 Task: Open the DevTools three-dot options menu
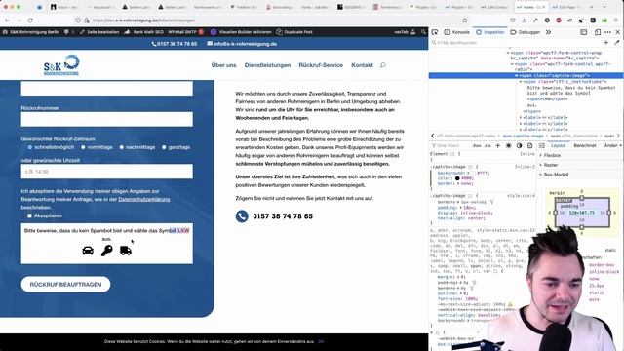click(x=607, y=32)
